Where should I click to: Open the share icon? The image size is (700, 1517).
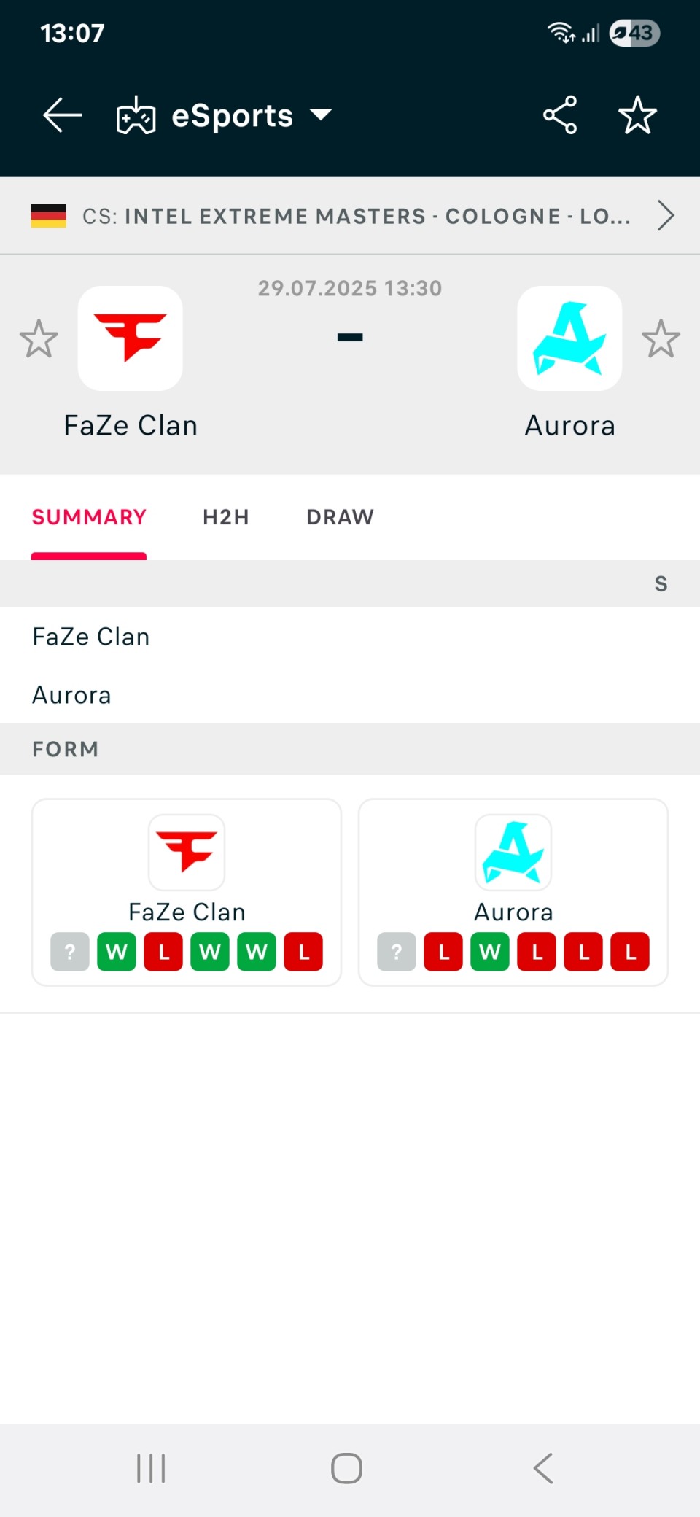tap(560, 115)
